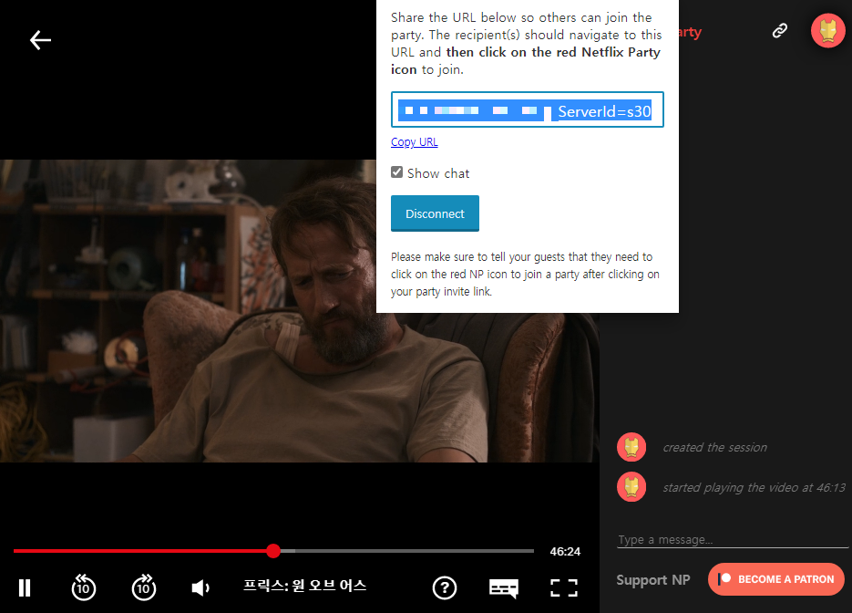Click avatar beside 'created the session'
The image size is (852, 613).
click(631, 447)
